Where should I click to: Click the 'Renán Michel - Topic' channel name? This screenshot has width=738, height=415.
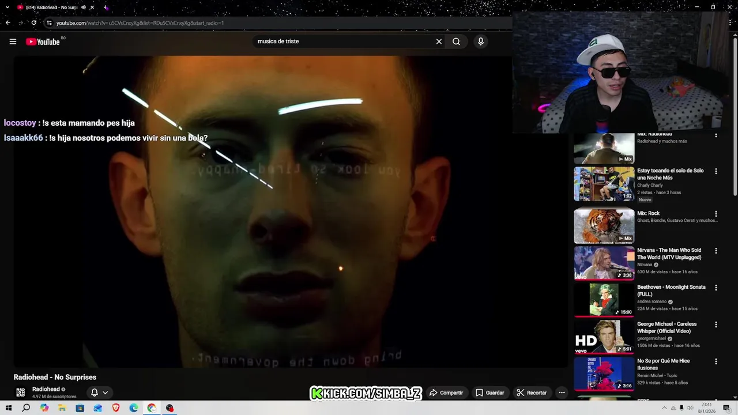coord(657,375)
